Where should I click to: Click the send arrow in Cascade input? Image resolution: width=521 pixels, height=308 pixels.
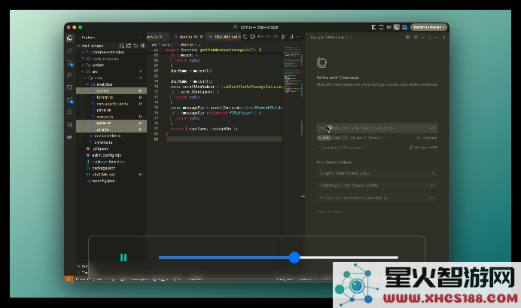[x=432, y=128]
